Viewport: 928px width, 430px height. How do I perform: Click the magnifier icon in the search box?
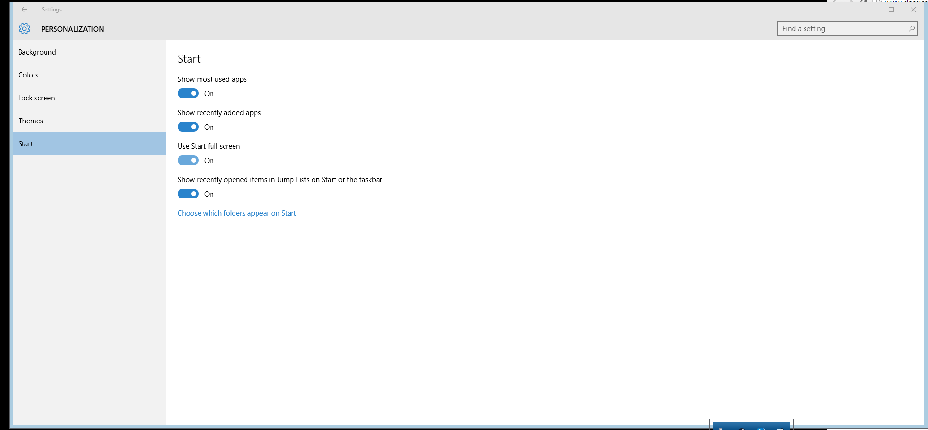pyautogui.click(x=911, y=29)
